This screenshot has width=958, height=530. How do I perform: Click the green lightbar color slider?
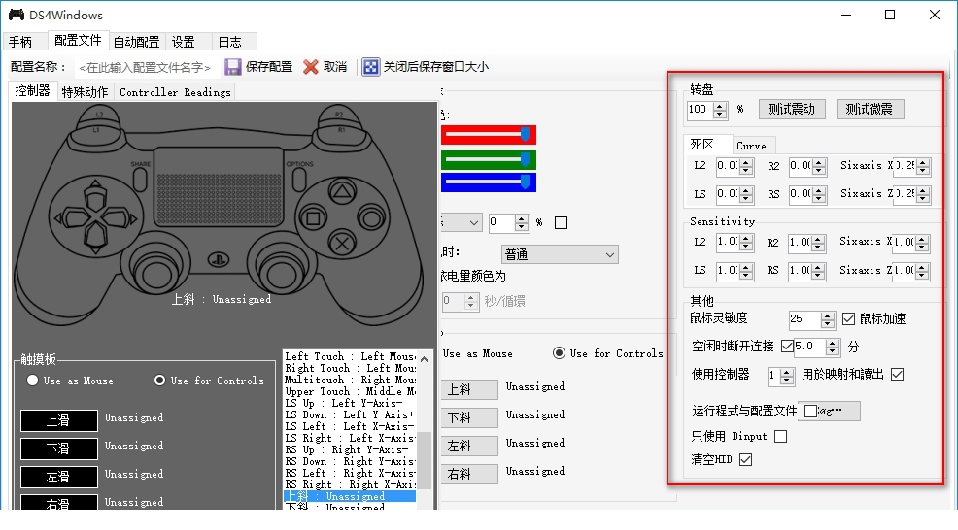click(x=488, y=160)
